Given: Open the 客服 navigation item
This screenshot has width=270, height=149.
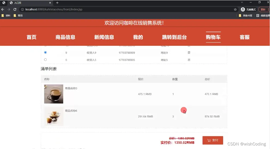Looking at the screenshot, I should coord(245,37).
